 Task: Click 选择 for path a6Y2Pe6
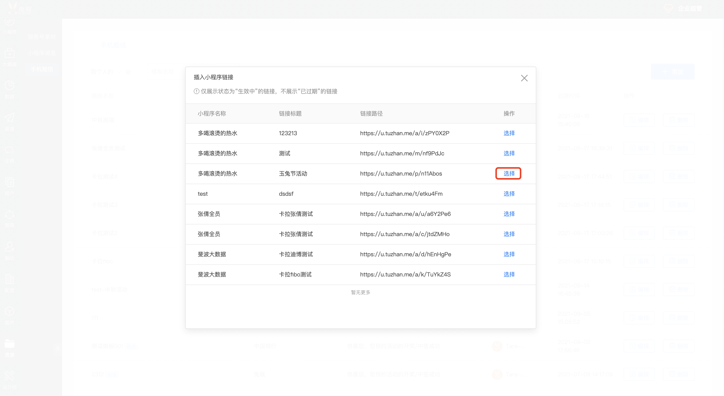(509, 214)
